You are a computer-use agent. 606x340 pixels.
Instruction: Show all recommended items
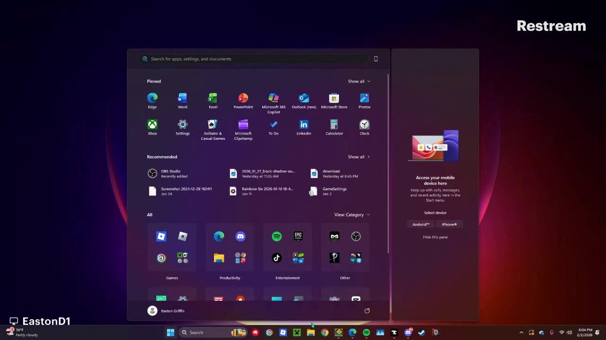tap(359, 157)
